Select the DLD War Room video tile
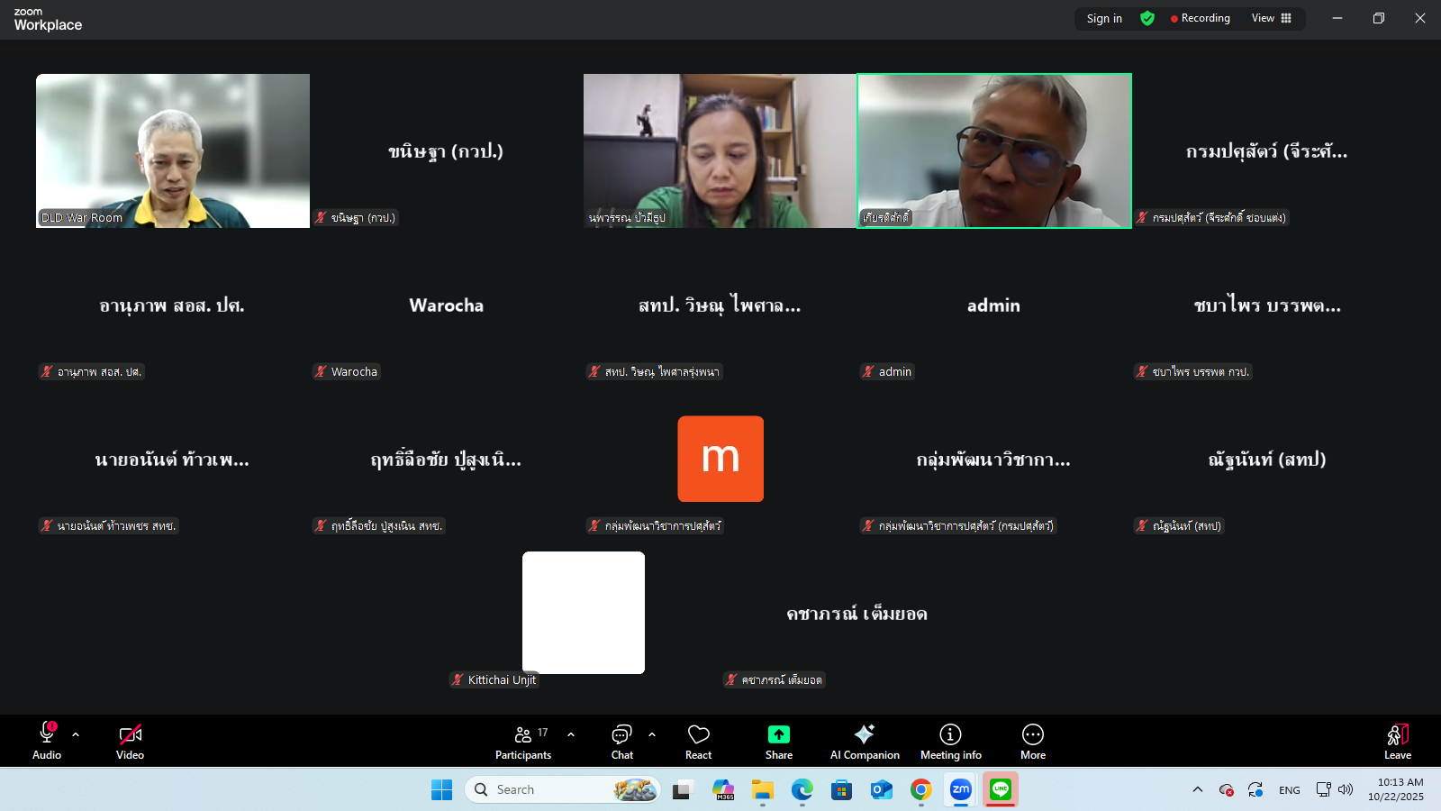This screenshot has width=1441, height=811. click(x=173, y=150)
